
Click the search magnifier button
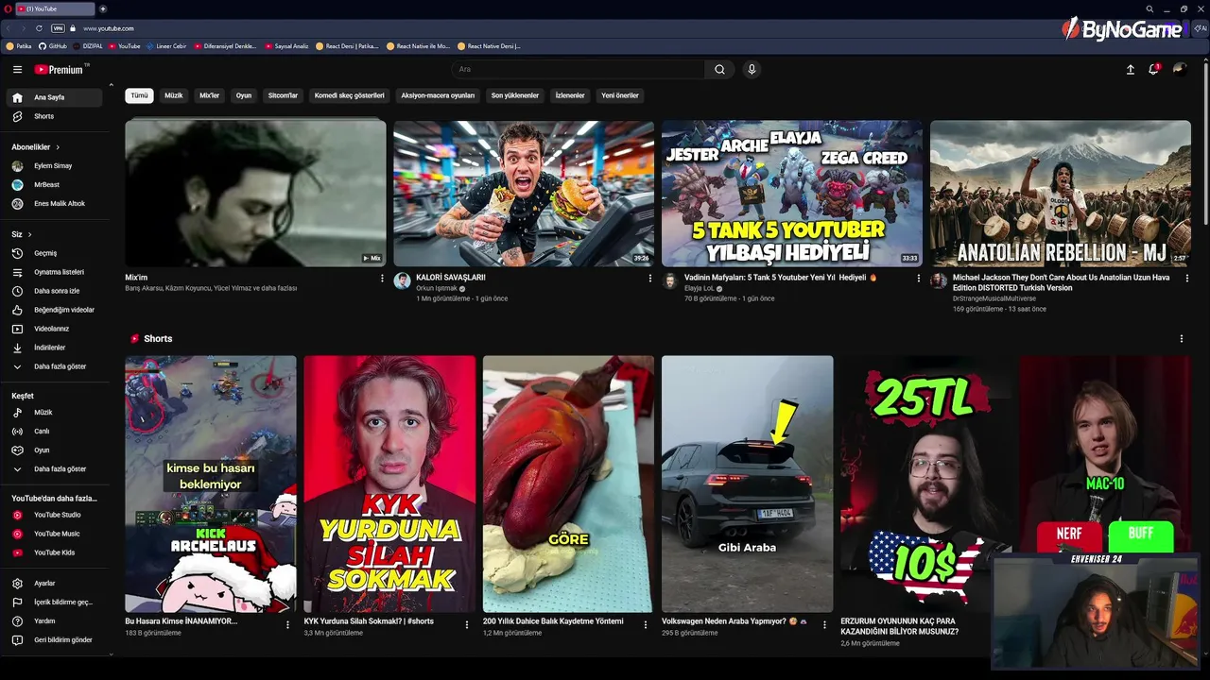click(719, 69)
